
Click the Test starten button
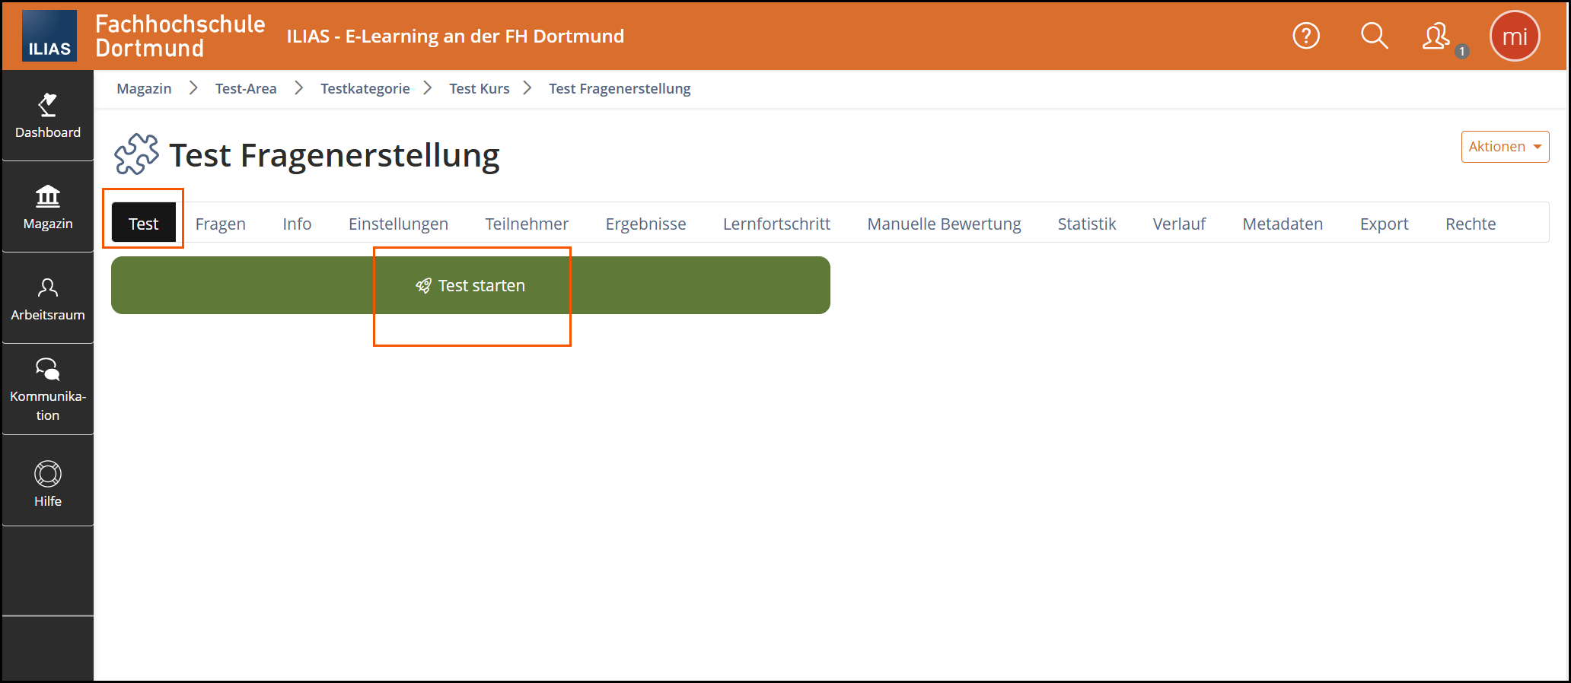470,285
